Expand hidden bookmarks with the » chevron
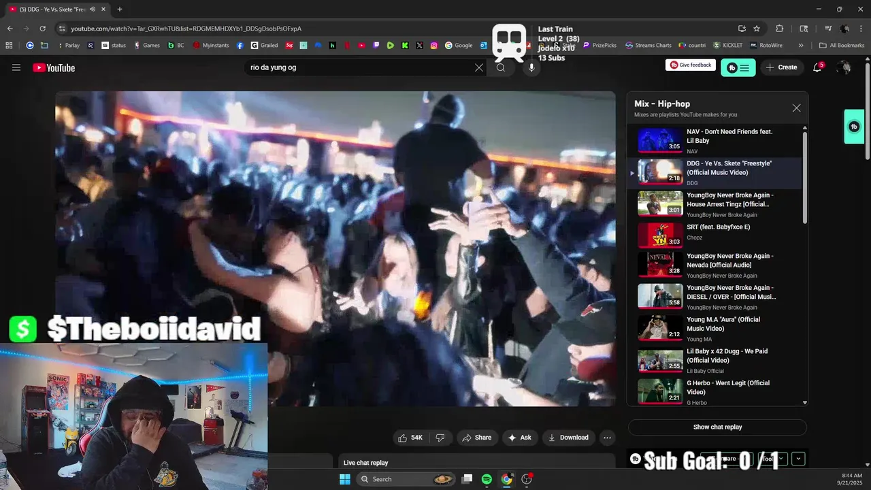This screenshot has width=871, height=490. pyautogui.click(x=801, y=46)
